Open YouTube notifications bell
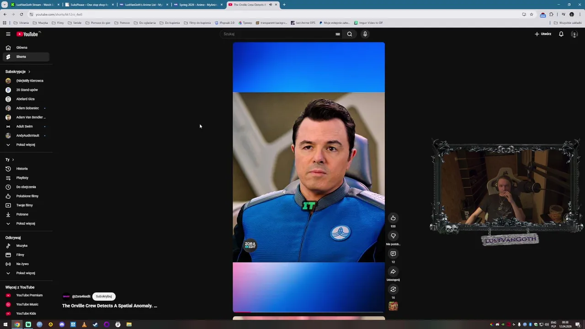Screen dimensions: 585x329 tap(561, 34)
